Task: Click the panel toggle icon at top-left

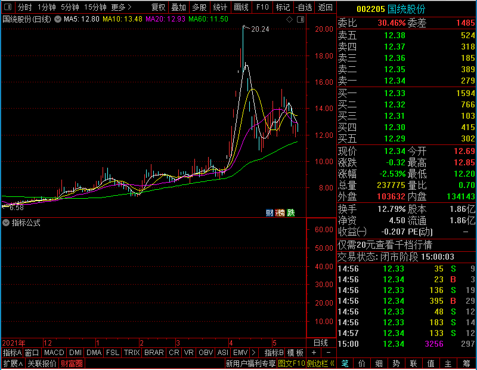Action: tap(8, 7)
